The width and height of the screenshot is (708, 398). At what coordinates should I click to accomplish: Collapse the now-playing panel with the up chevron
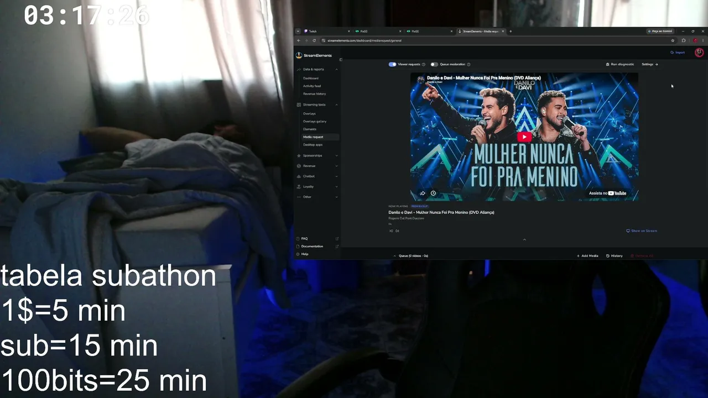click(x=524, y=239)
